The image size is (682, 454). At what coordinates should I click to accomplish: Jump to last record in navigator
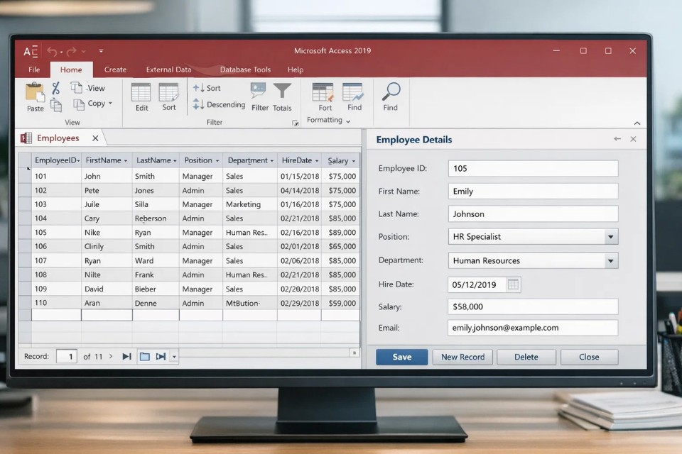(126, 356)
